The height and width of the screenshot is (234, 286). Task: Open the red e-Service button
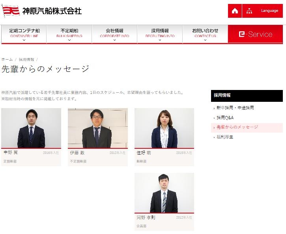[255, 34]
